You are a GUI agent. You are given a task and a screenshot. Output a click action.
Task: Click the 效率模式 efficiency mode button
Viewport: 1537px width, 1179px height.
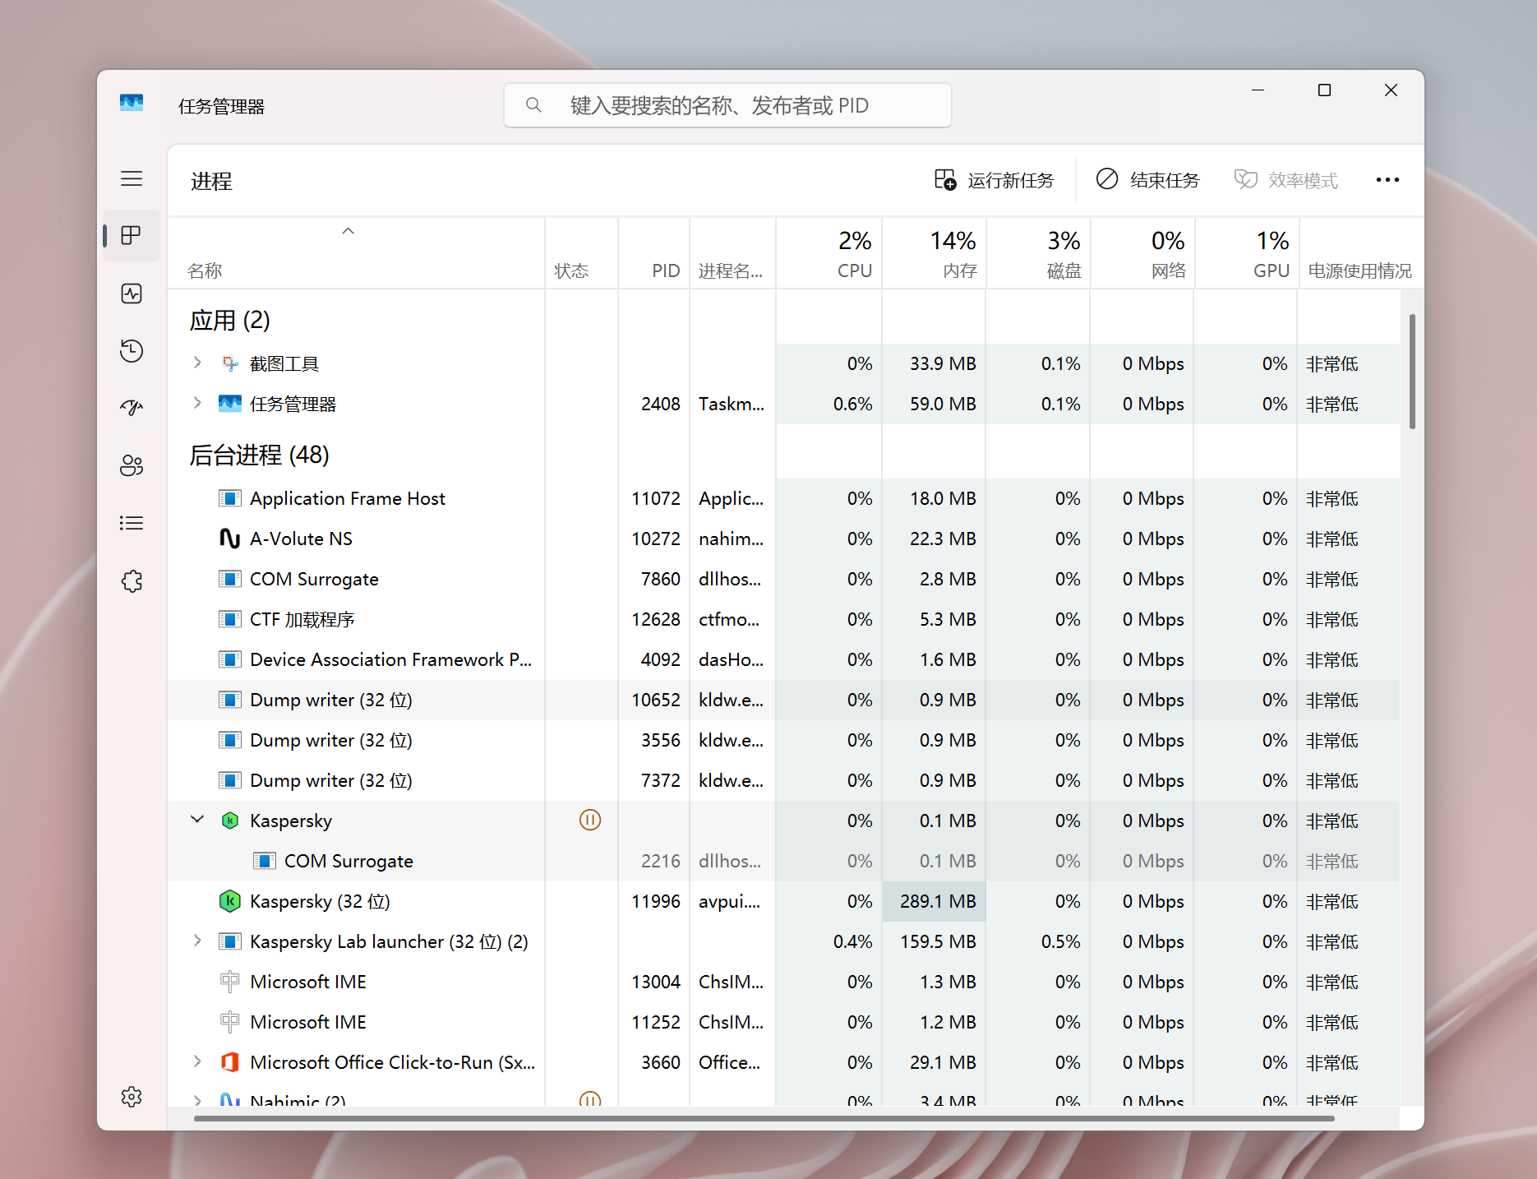click(x=1286, y=180)
